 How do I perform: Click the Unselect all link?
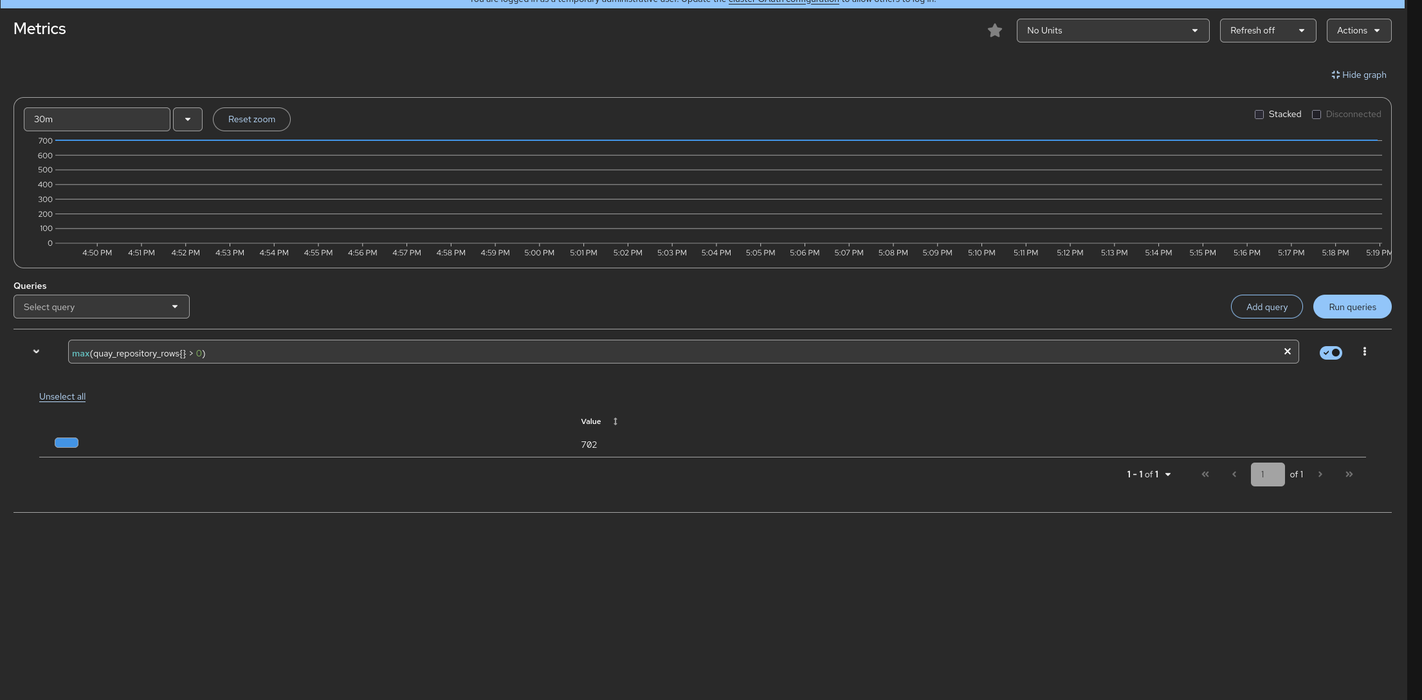tap(62, 396)
